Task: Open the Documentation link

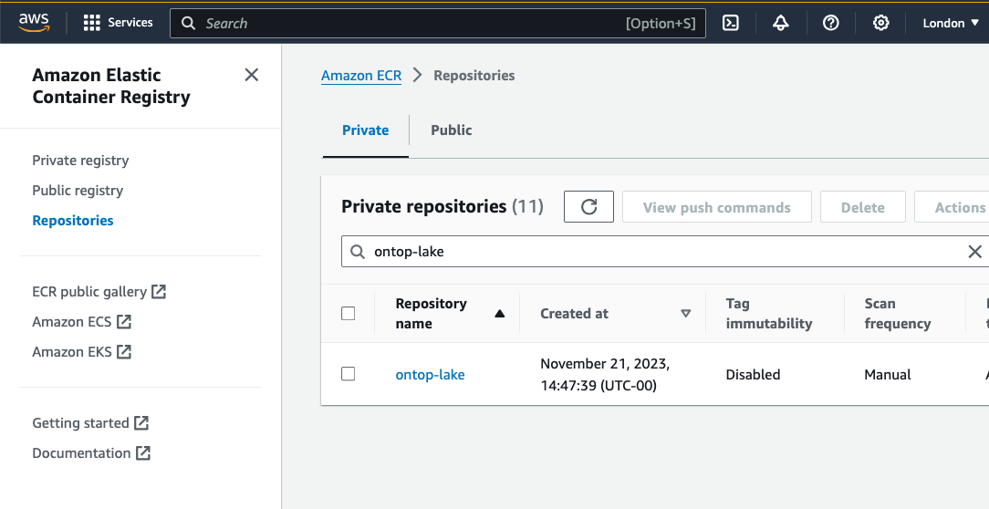Action: (81, 452)
